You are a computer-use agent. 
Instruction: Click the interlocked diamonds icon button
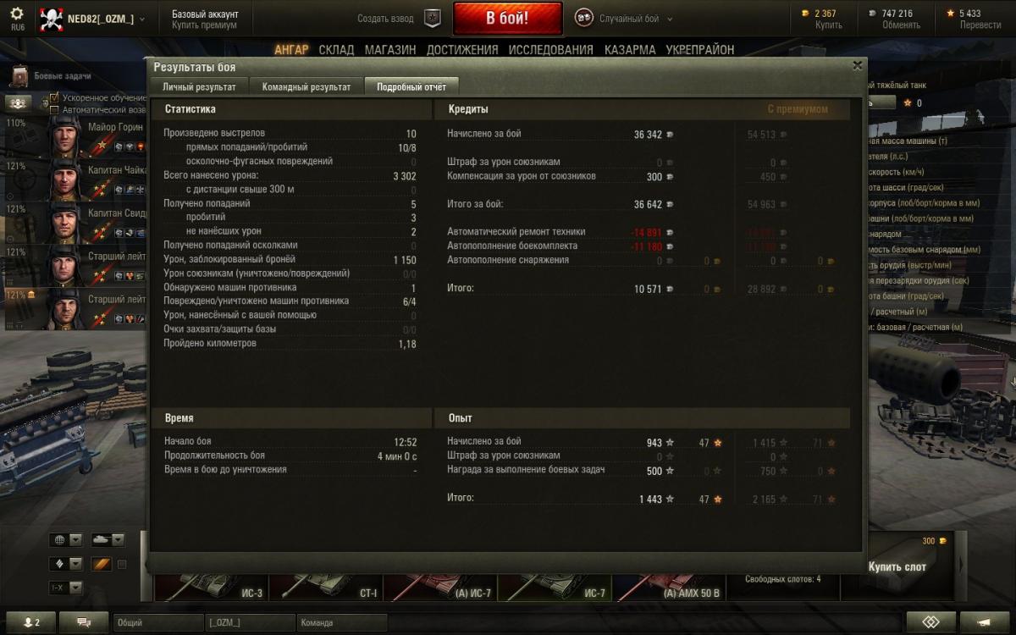click(930, 622)
